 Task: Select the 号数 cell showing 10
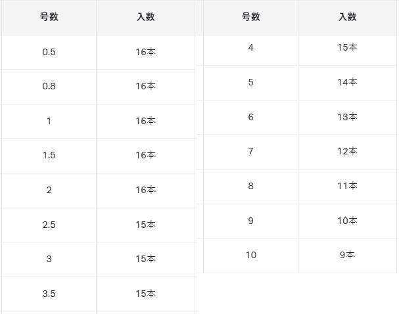250,255
